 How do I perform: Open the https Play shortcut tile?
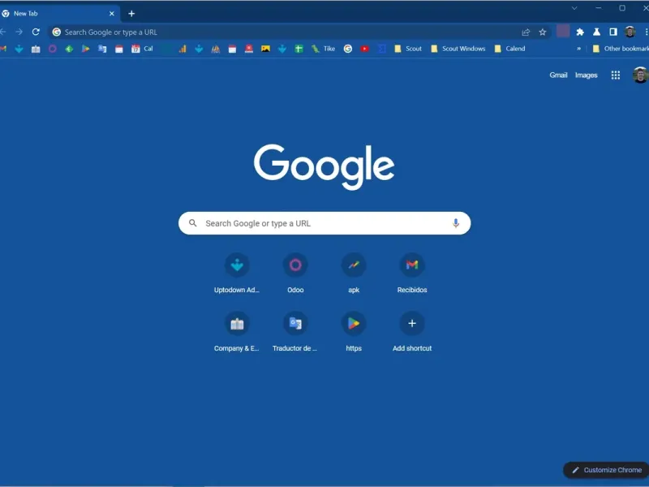click(354, 332)
